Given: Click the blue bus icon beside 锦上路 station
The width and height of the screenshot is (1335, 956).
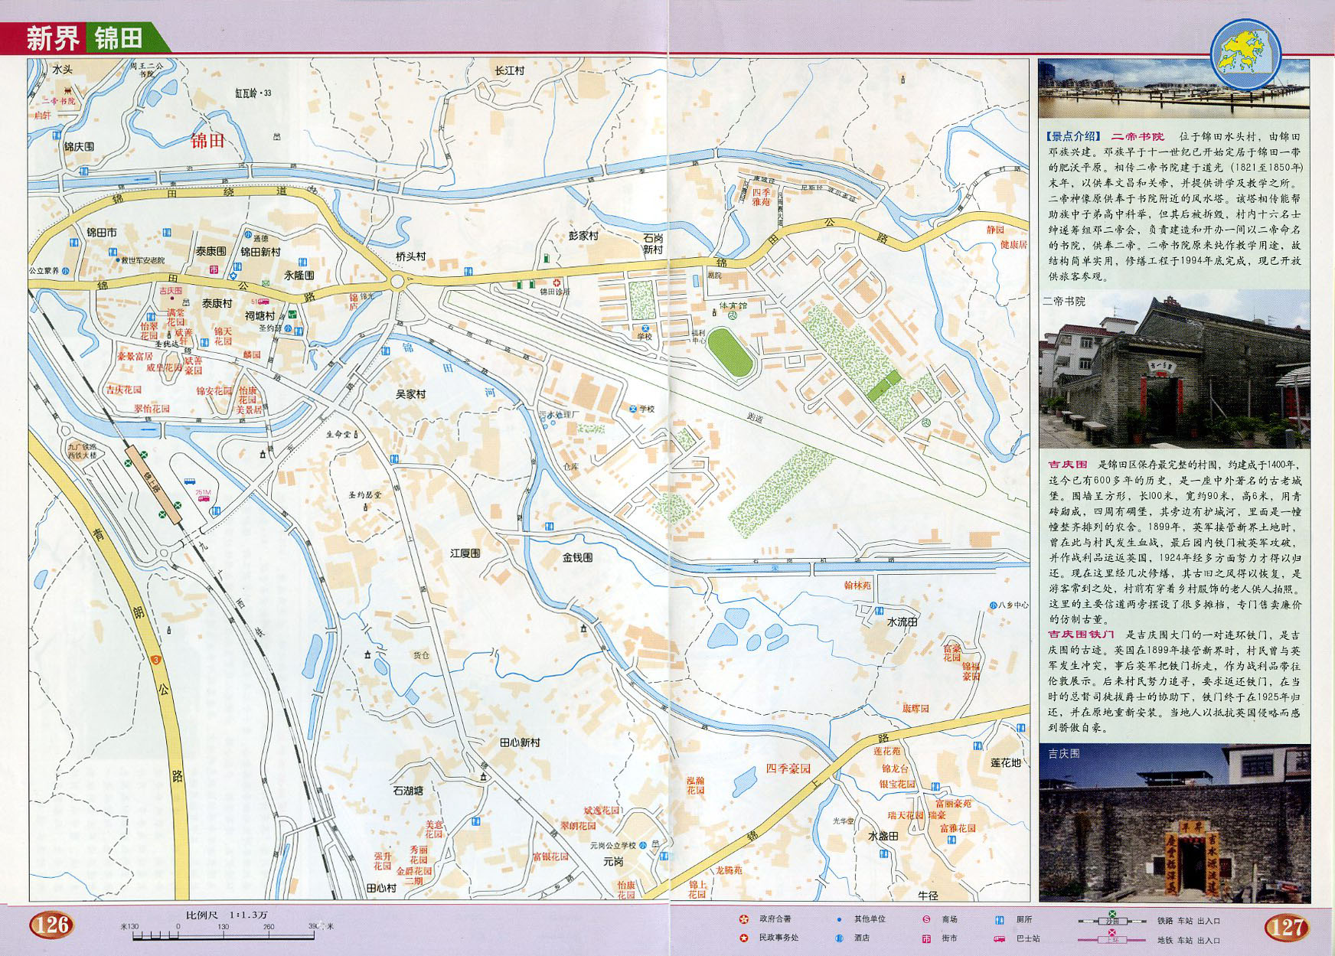Looking at the screenshot, I should [191, 481].
